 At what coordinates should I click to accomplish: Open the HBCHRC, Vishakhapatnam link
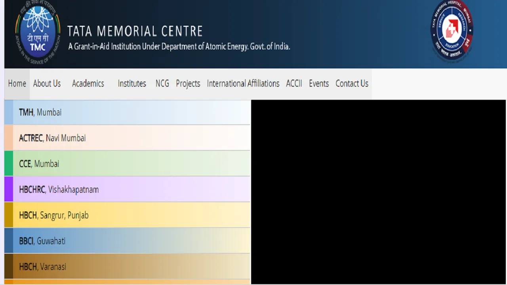click(127, 190)
